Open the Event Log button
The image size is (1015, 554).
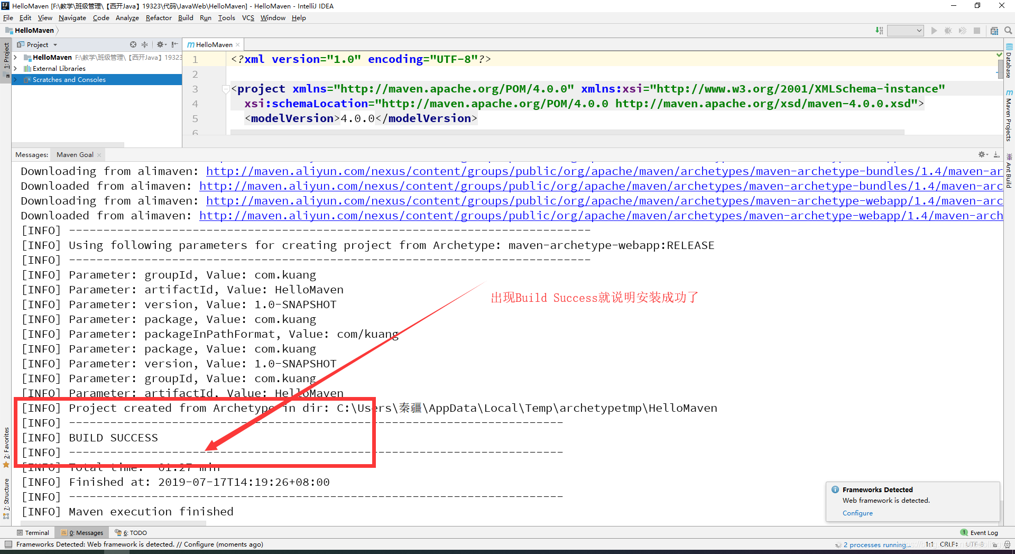[980, 532]
